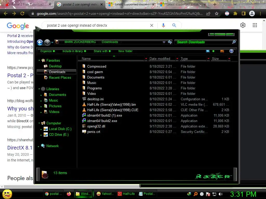Open Firefox from the taskbar
Viewport: 266px width, 199px height.
tap(69, 194)
